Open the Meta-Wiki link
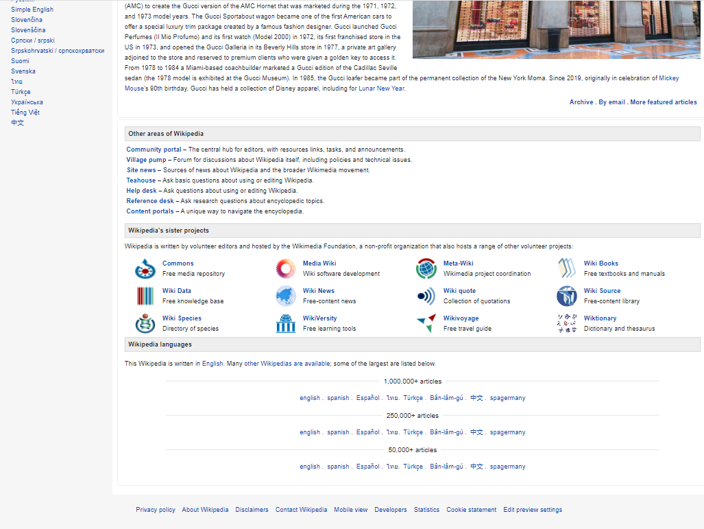This screenshot has height=529, width=704. [459, 263]
